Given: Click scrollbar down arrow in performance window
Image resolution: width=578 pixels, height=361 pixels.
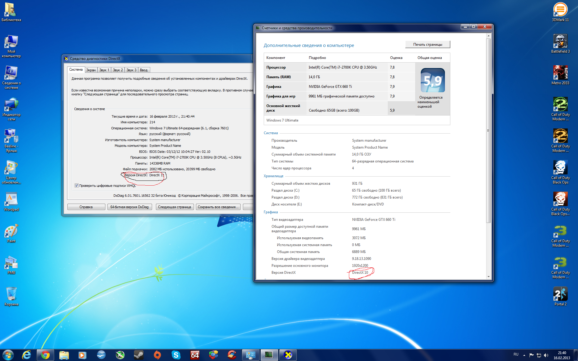Looking at the screenshot, I should tap(488, 277).
